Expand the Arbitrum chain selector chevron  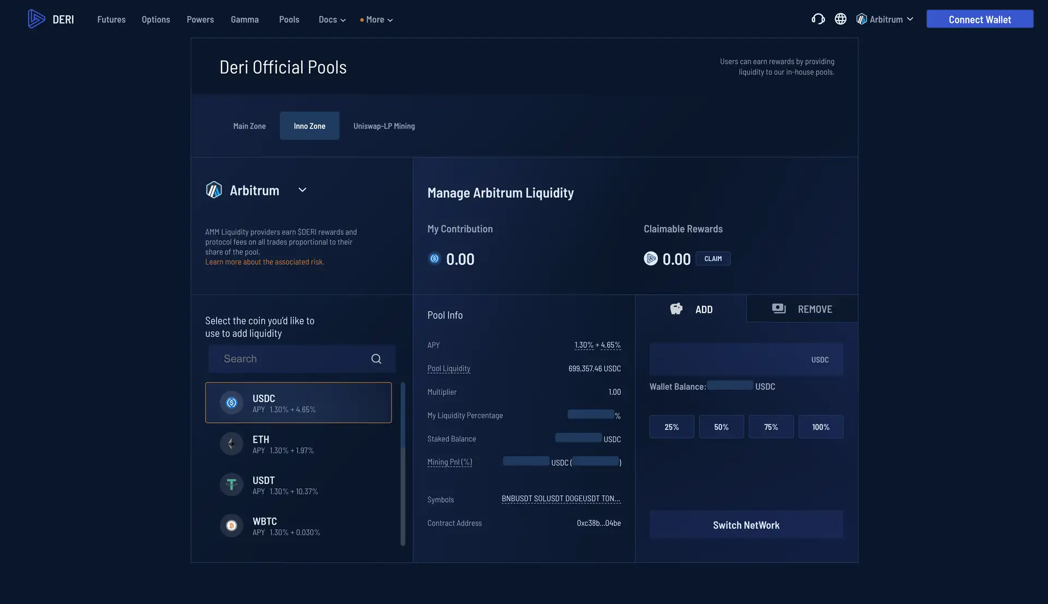[x=302, y=190]
